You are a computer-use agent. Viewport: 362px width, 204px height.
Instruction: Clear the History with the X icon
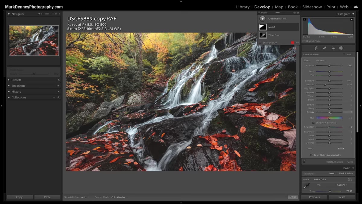[58, 91]
